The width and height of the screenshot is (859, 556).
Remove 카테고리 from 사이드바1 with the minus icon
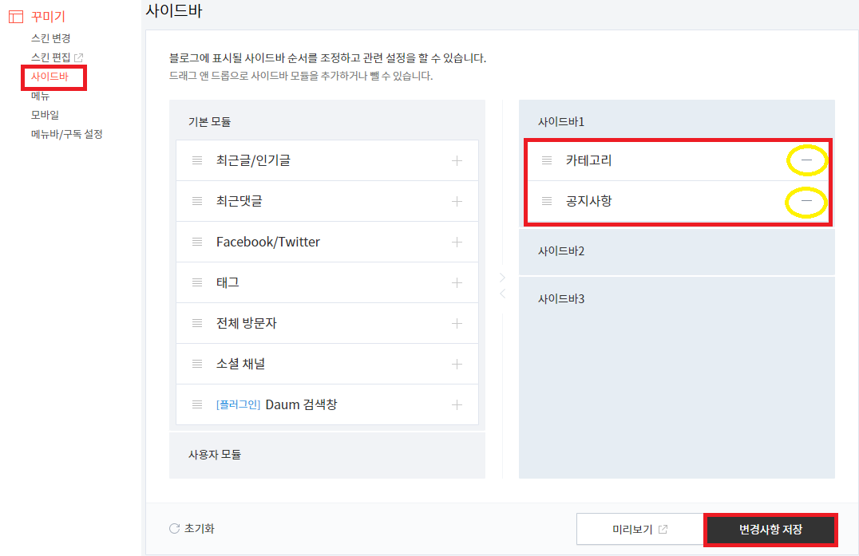point(806,160)
